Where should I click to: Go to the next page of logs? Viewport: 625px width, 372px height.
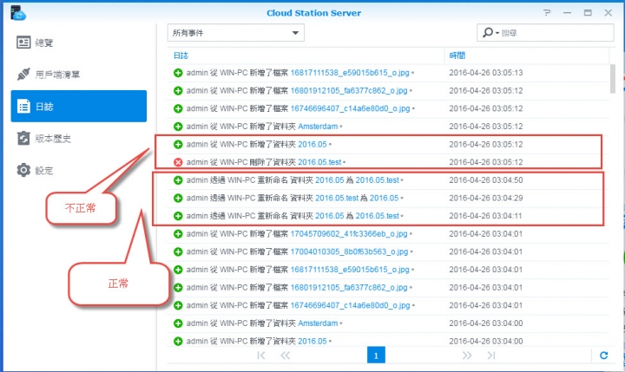(467, 356)
